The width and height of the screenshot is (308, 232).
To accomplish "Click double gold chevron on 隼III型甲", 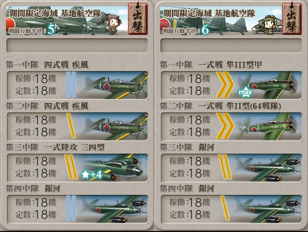I will (x=225, y=85).
